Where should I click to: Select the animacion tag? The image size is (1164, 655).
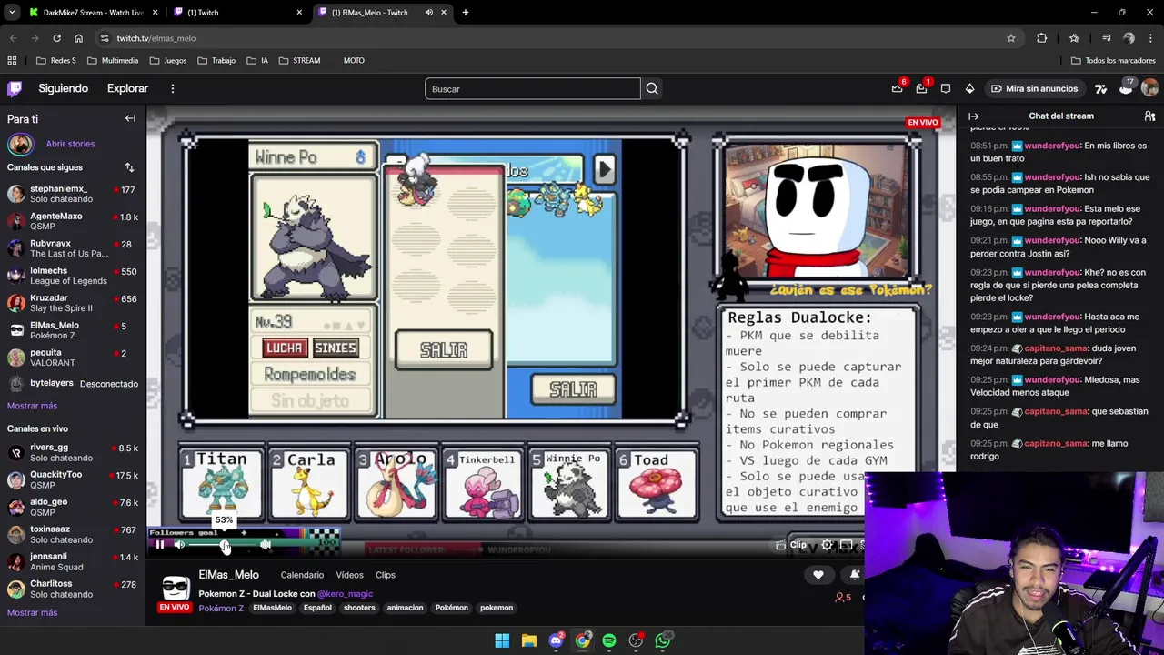[x=405, y=608]
